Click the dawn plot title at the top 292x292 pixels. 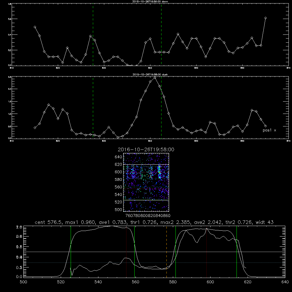150,1
